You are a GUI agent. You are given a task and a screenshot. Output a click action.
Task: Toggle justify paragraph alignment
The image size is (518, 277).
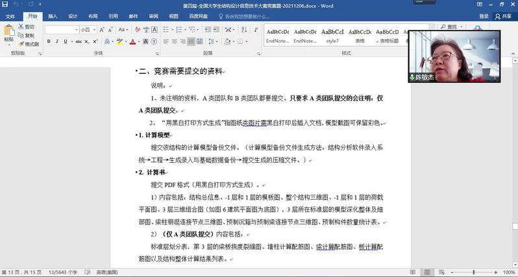point(191,42)
